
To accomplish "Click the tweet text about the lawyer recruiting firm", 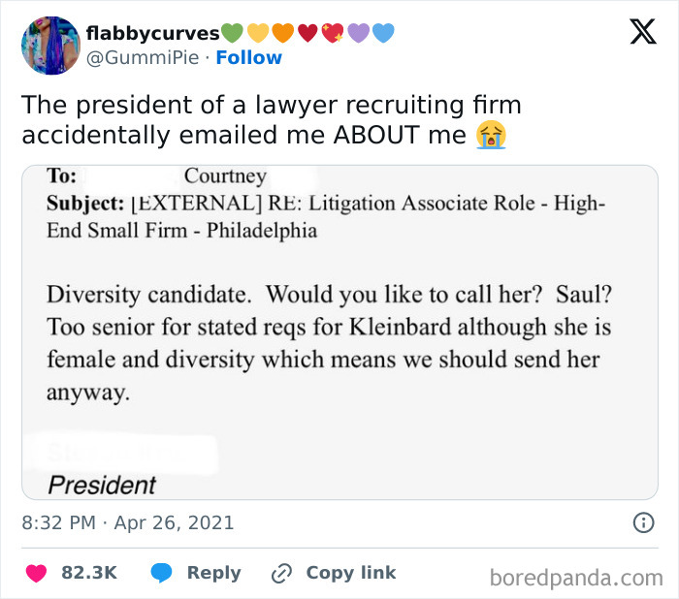I will (264, 119).
